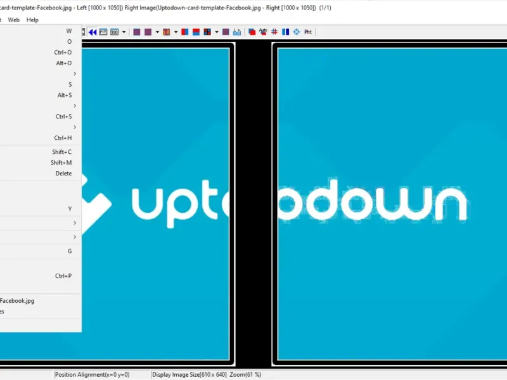This screenshot has width=507, height=380.
Task: Click the left image showing the Uptodown logo
Action: (x=155, y=204)
